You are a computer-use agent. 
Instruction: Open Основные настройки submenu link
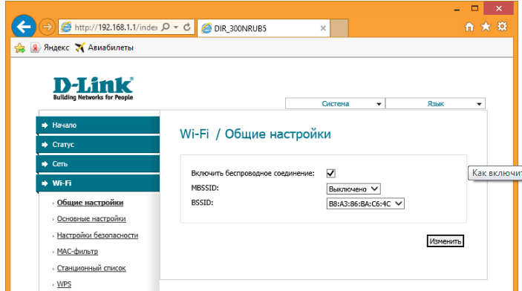point(91,219)
